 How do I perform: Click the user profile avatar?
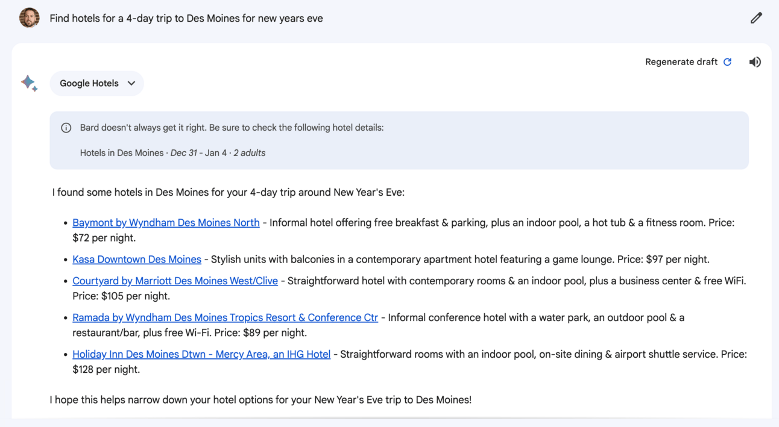click(x=30, y=18)
